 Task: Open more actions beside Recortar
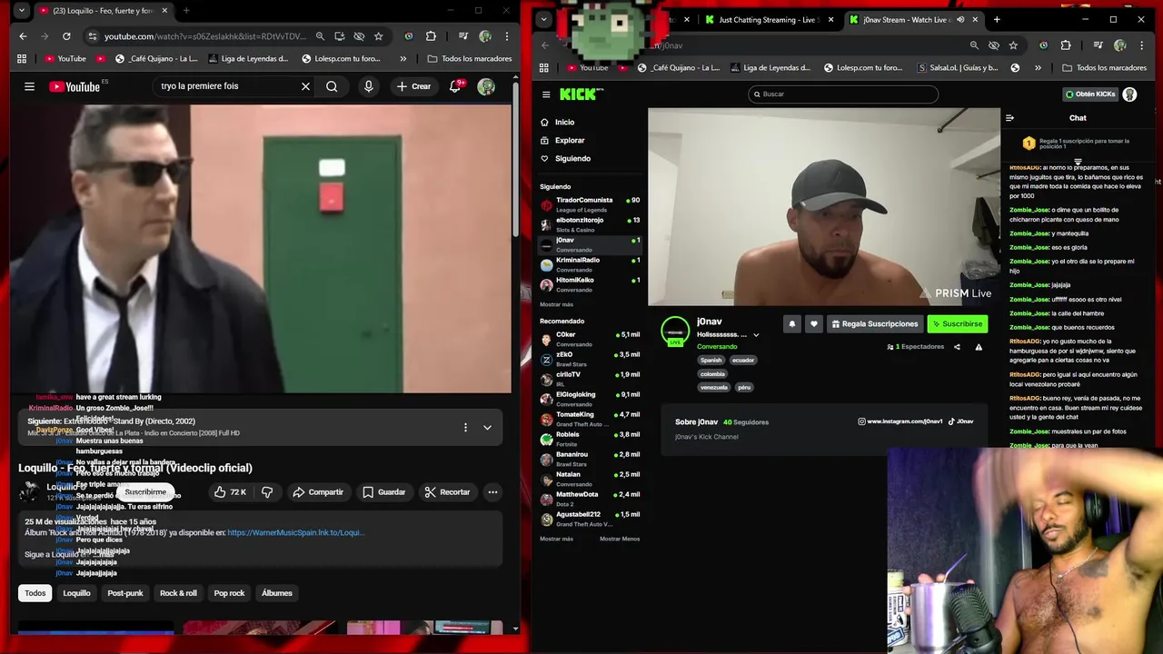coord(492,492)
